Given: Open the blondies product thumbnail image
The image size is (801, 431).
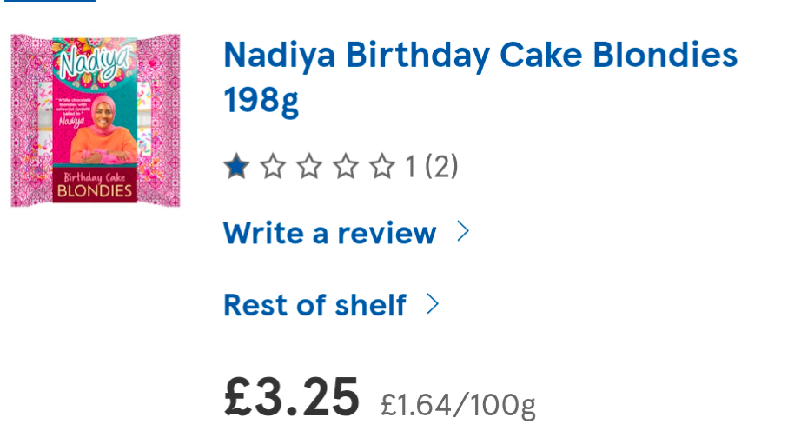Looking at the screenshot, I should pyautogui.click(x=96, y=121).
